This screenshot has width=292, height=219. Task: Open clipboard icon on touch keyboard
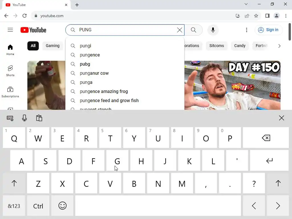[x=39, y=118]
